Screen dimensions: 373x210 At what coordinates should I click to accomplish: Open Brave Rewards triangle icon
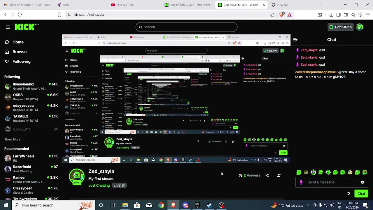(289, 15)
